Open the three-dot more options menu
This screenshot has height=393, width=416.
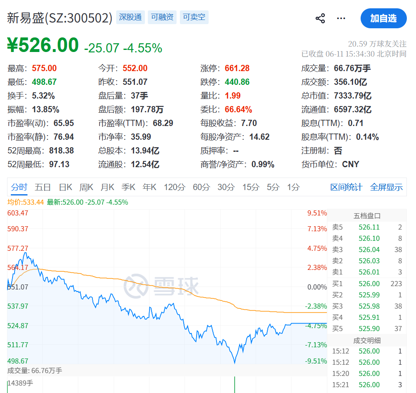[341, 18]
